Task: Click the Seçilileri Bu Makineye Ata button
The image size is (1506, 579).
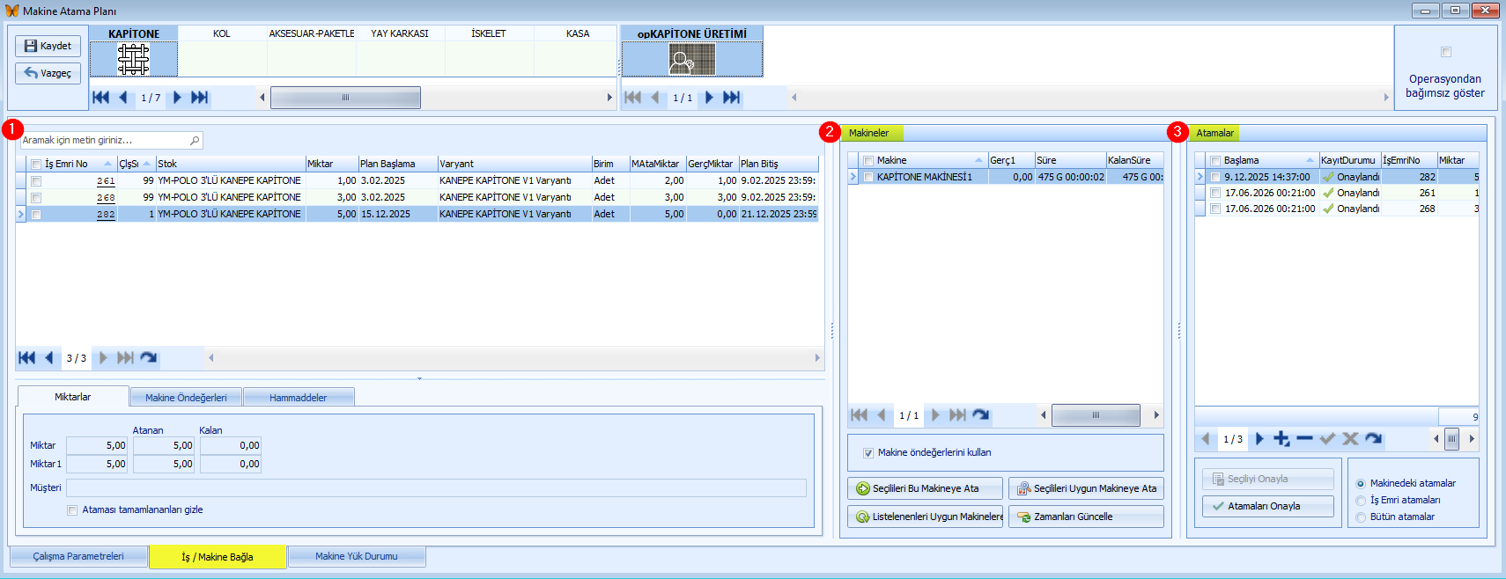Action: pyautogui.click(x=925, y=488)
